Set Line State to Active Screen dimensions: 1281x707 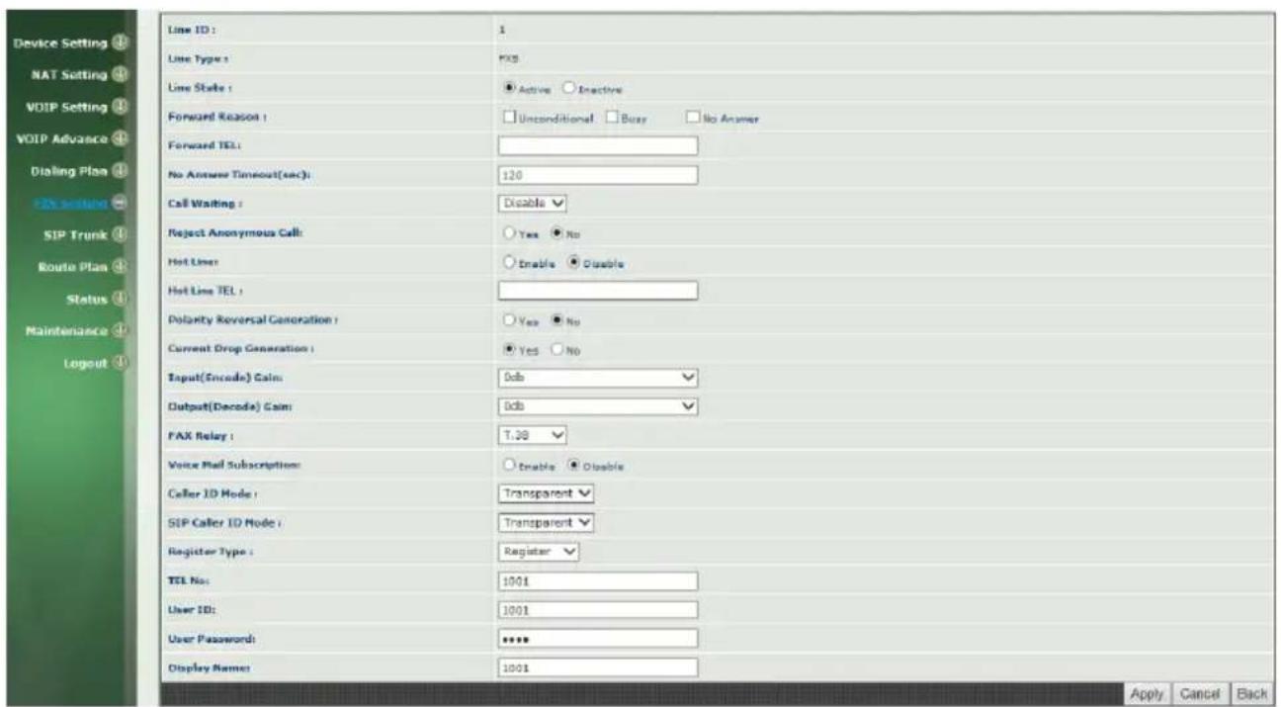click(x=511, y=88)
